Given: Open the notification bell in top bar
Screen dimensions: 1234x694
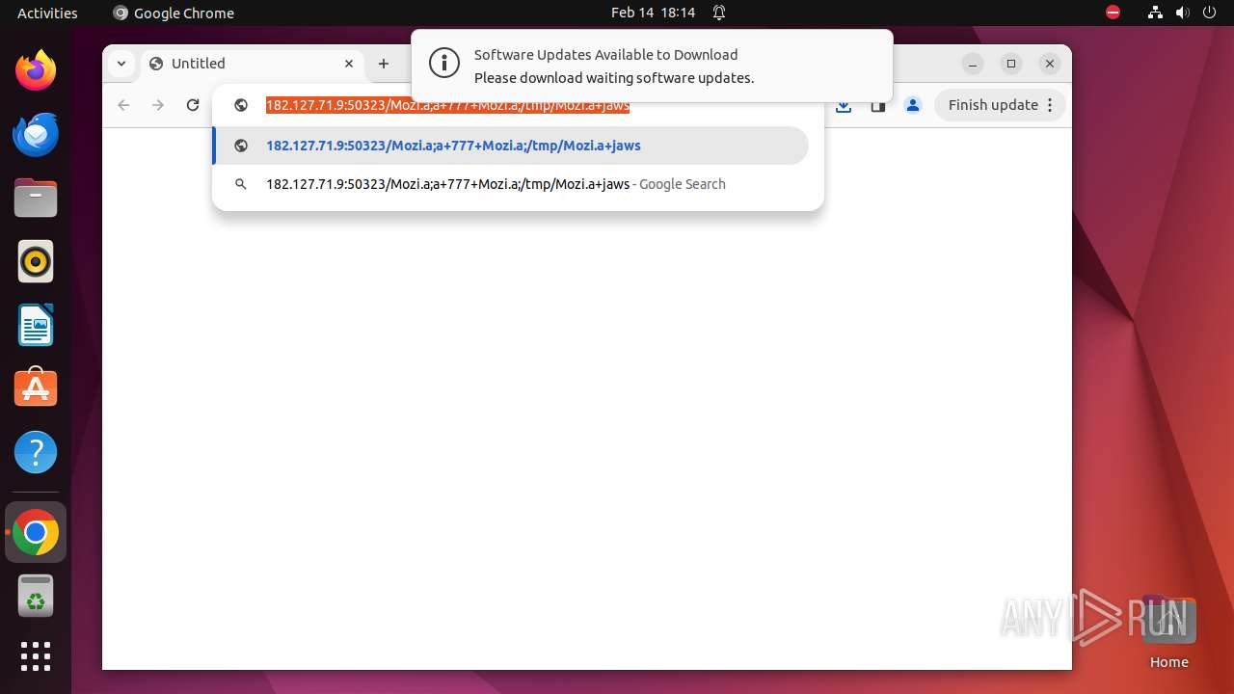Looking at the screenshot, I should 719,13.
